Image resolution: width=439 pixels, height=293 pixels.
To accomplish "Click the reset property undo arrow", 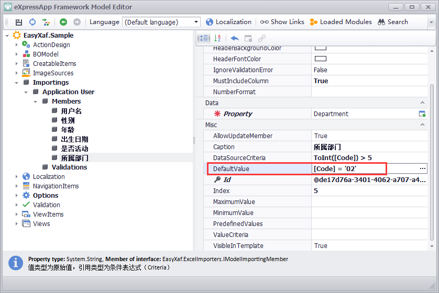I will click(235, 38).
